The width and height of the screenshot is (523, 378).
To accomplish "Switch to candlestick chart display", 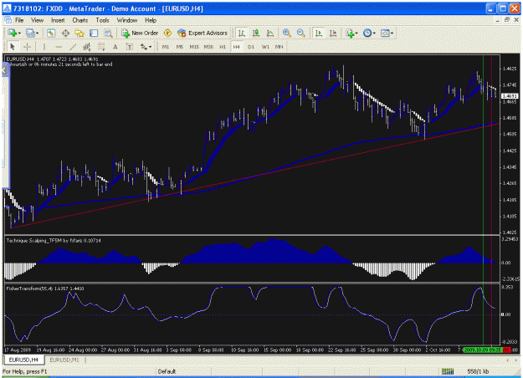I will point(256,33).
